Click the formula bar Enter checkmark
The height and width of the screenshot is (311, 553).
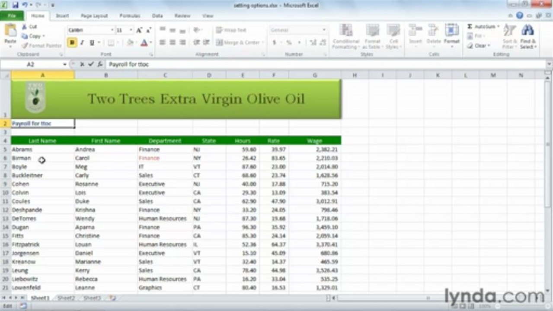pyautogui.click(x=91, y=64)
